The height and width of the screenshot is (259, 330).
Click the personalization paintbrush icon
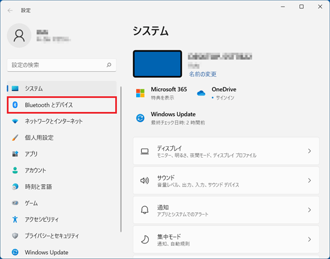click(x=15, y=138)
